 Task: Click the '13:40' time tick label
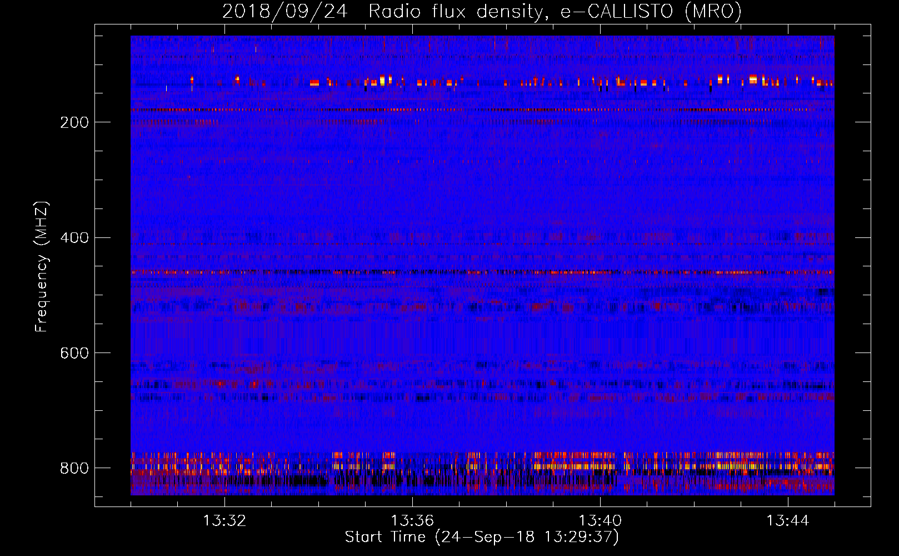pyautogui.click(x=600, y=521)
